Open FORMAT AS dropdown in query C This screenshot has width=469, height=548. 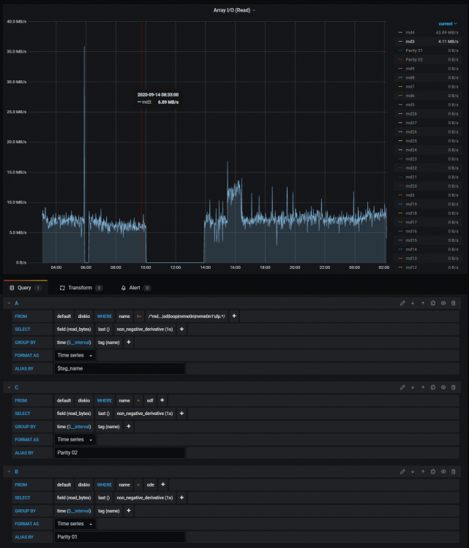[x=75, y=440]
